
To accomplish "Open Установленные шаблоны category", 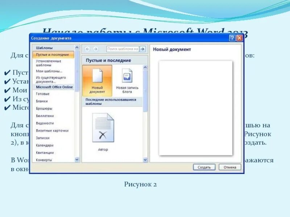I will click(x=49, y=63).
